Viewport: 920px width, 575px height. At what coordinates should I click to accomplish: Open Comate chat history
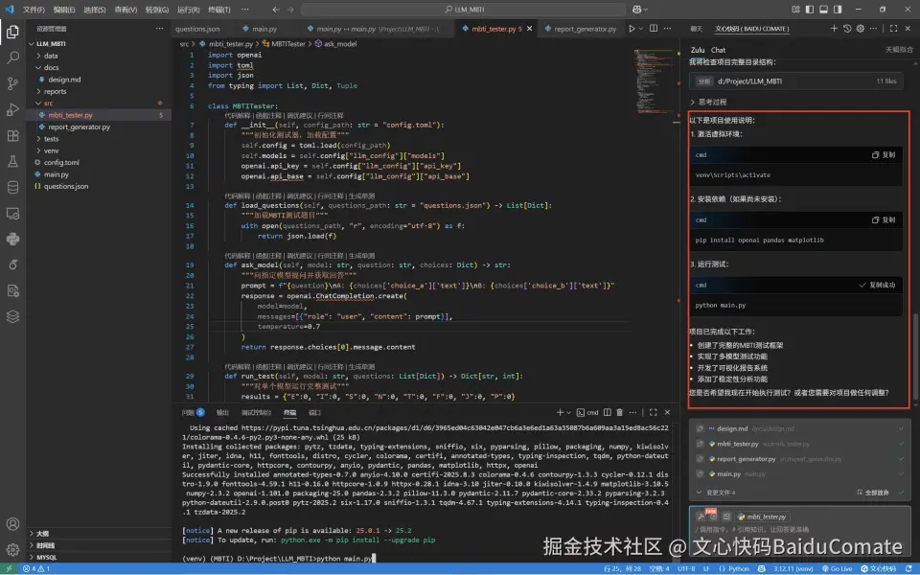846,29
